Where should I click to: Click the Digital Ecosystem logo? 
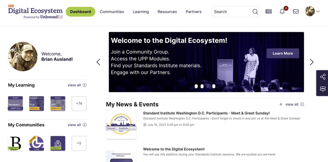tap(35, 12)
